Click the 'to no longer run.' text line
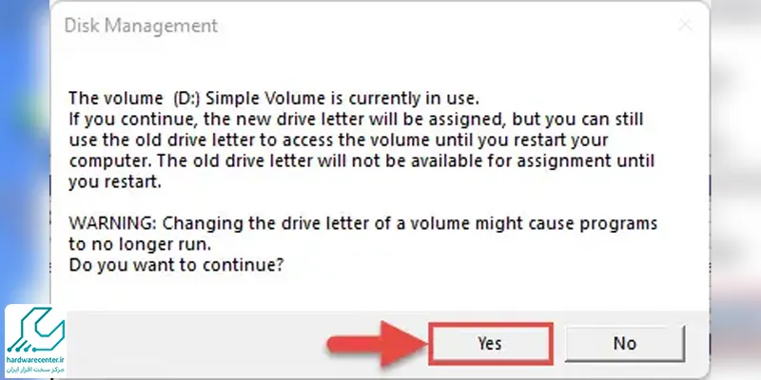The height and width of the screenshot is (380, 761). [x=140, y=245]
